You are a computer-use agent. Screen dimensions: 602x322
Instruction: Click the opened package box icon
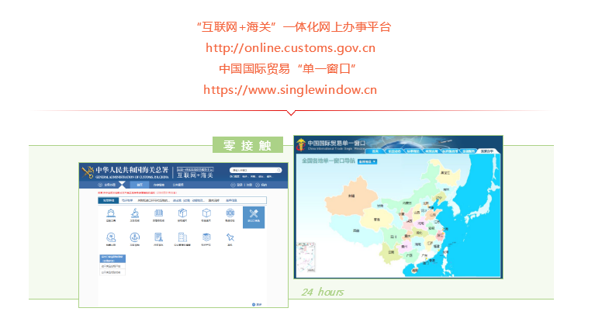coord(182,213)
